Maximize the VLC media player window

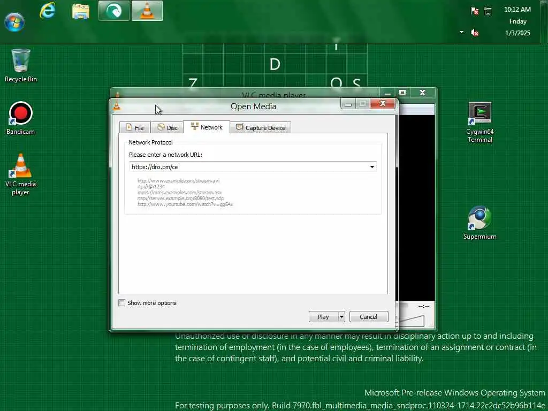coord(402,93)
